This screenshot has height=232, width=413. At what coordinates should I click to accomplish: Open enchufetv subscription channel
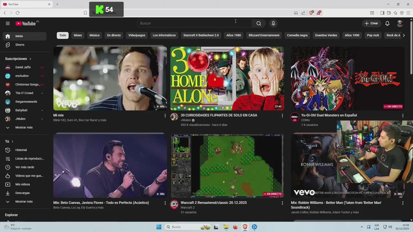(x=25, y=76)
